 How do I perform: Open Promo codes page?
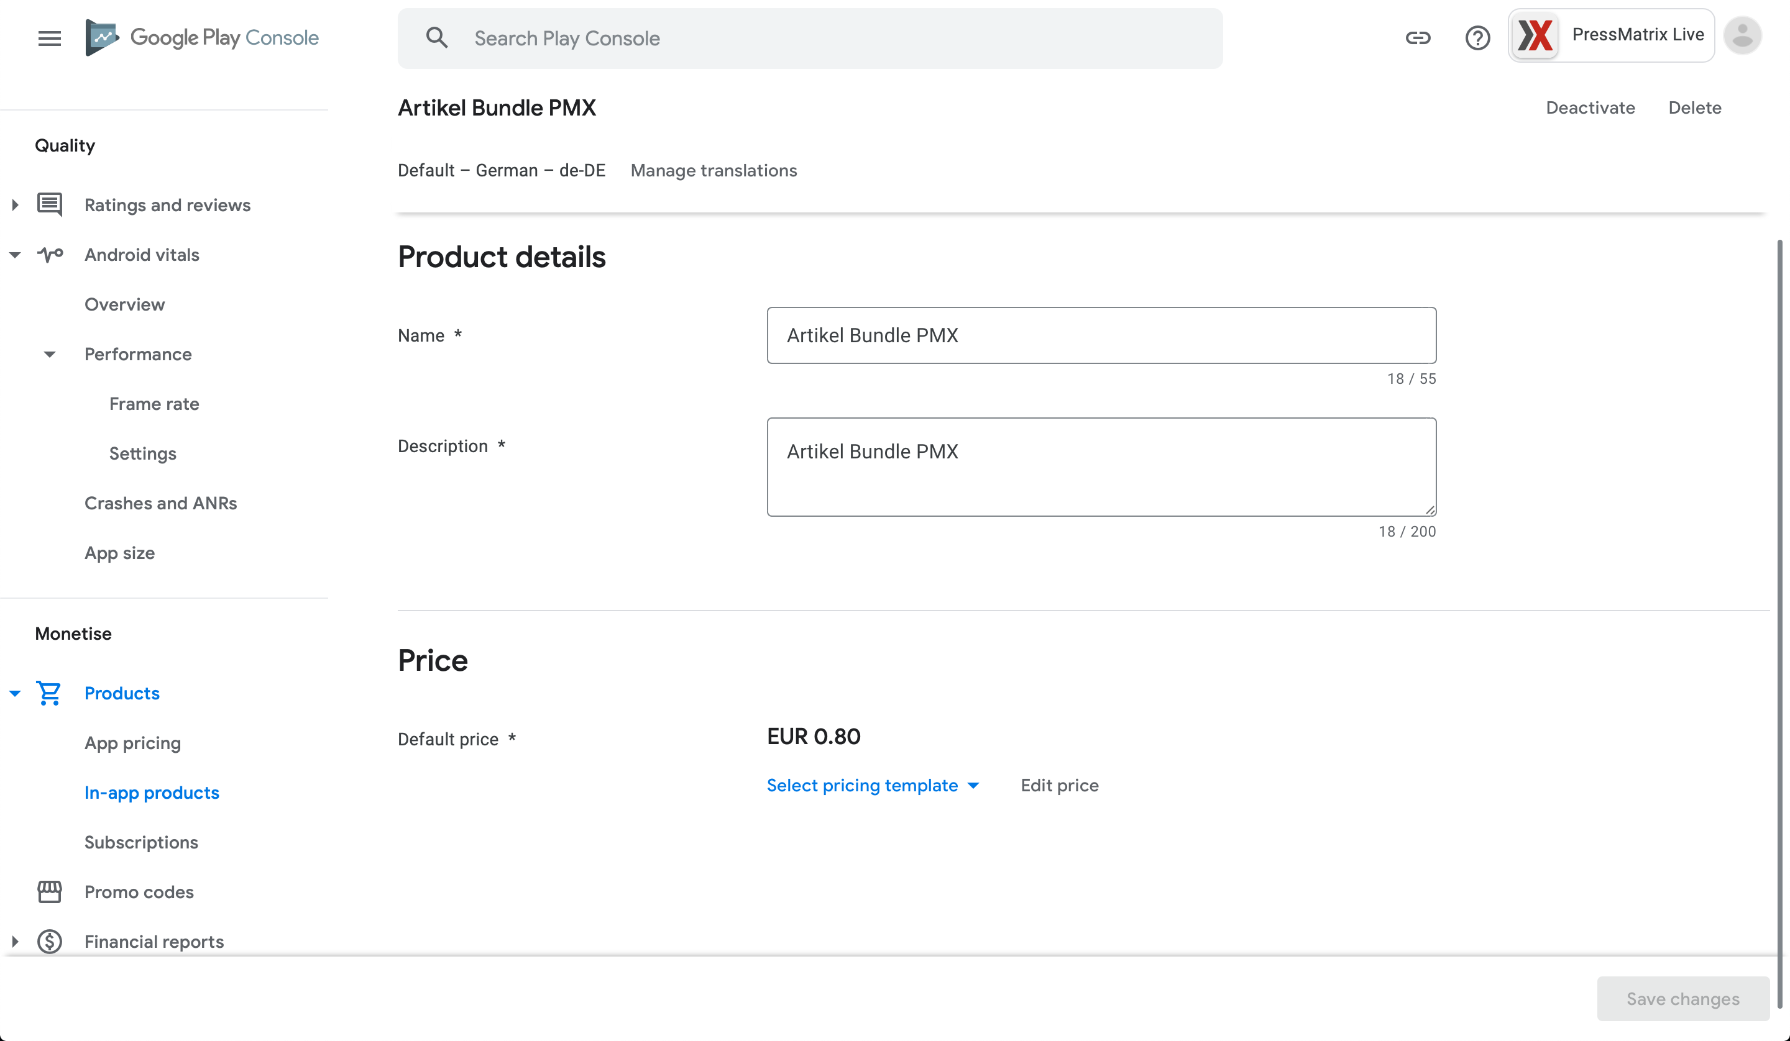click(x=139, y=892)
